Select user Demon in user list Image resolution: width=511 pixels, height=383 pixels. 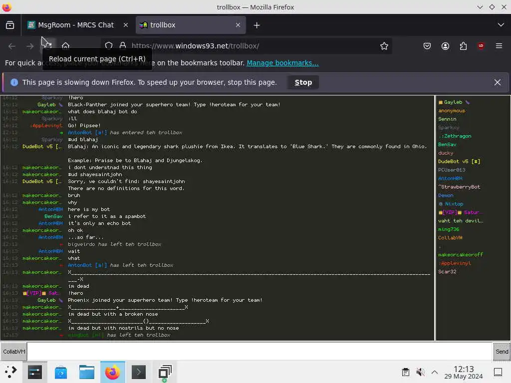pos(446,195)
